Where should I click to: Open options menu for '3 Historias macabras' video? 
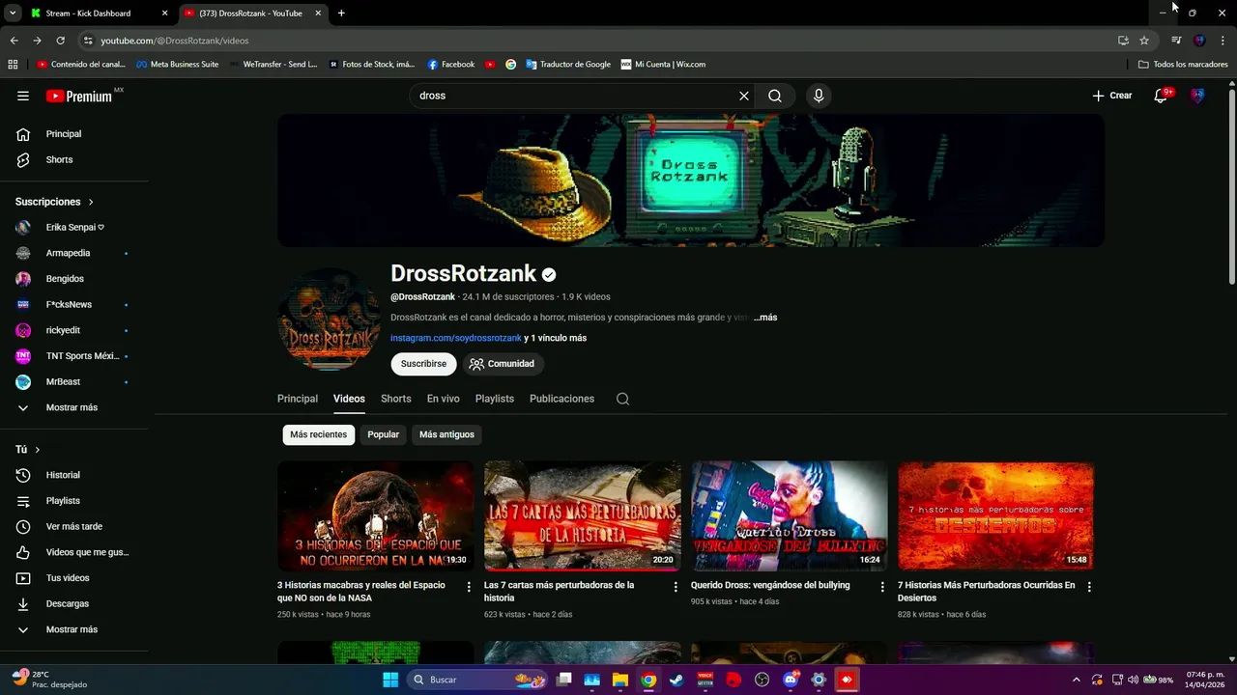(x=469, y=587)
